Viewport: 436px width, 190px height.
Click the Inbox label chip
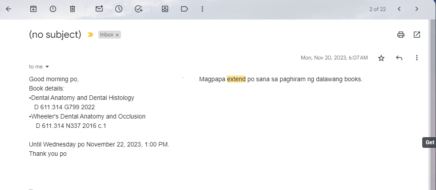pyautogui.click(x=107, y=35)
